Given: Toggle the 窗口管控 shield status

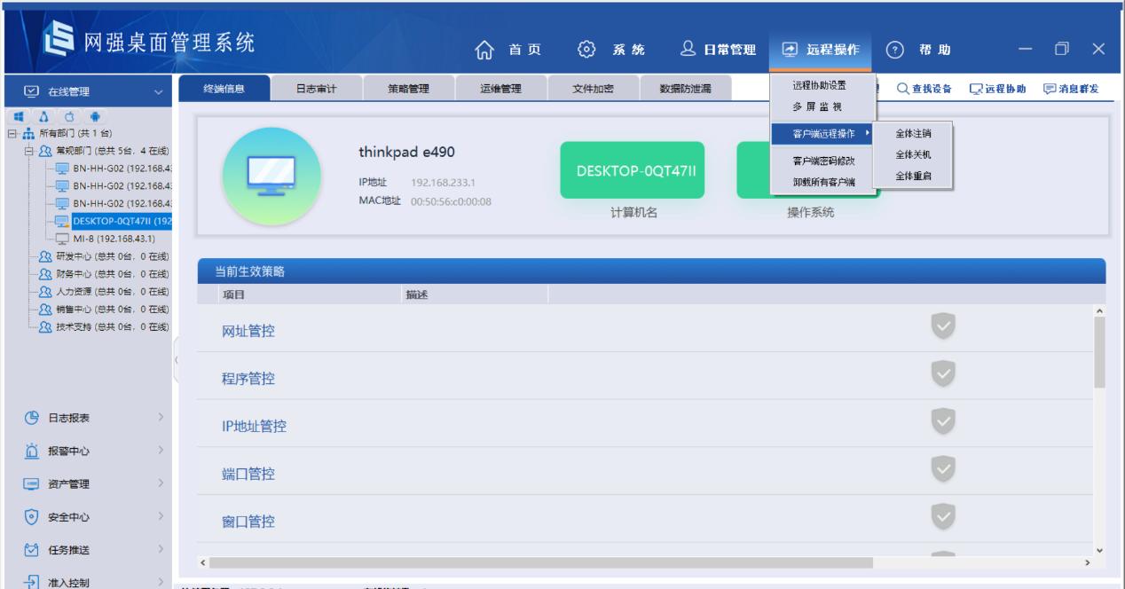Looking at the screenshot, I should [942, 516].
